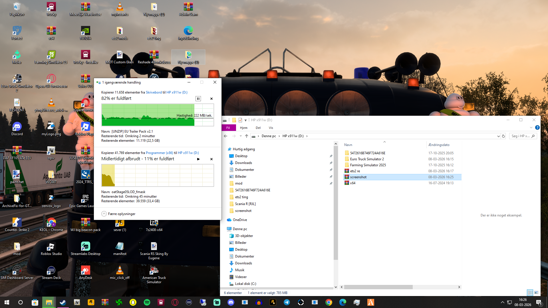This screenshot has width=548, height=308.
Task: Resume the paused Programmer (x86) copy
Action: click(x=198, y=159)
